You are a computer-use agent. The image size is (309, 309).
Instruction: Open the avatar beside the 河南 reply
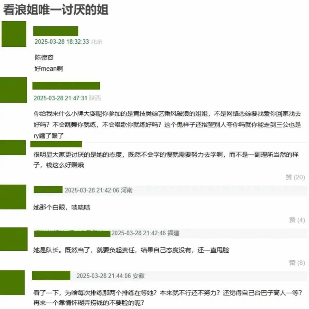(x=13, y=197)
